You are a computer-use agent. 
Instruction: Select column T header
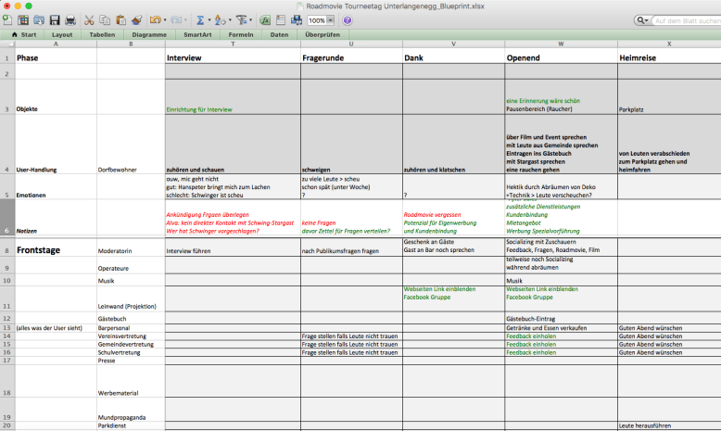[233, 44]
